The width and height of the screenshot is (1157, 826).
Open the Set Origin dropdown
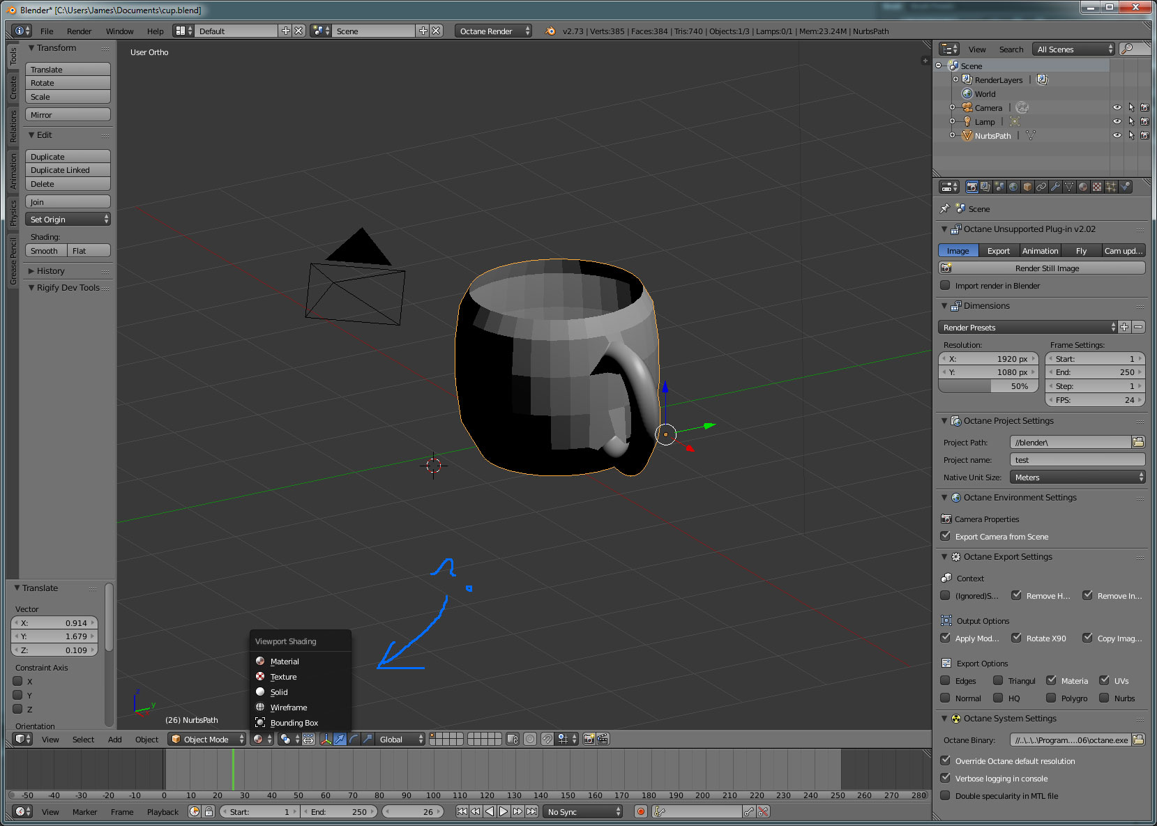(68, 220)
